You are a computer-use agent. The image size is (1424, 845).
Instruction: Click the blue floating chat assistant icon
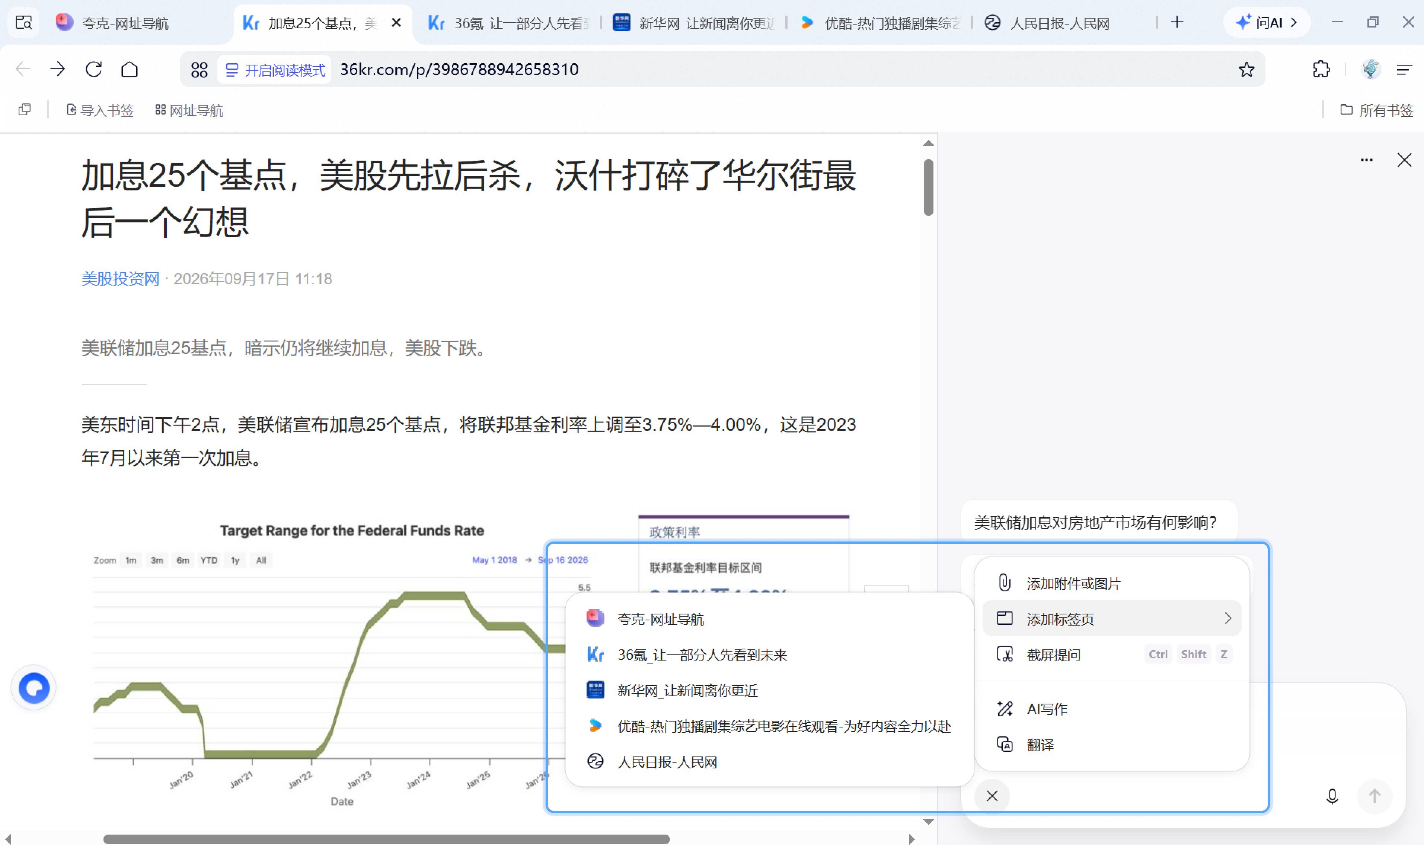[33, 688]
